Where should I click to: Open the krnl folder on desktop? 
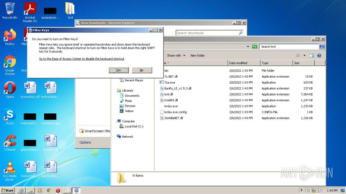point(70,11)
